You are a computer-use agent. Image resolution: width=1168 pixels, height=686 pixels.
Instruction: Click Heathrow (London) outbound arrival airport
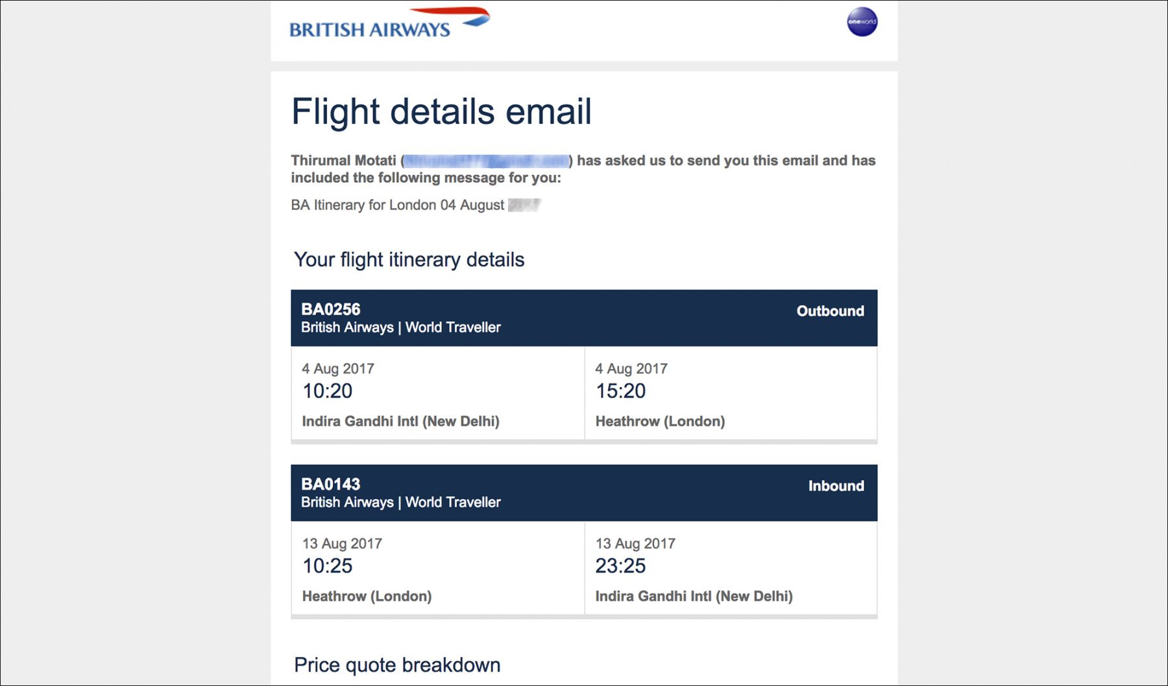(660, 421)
